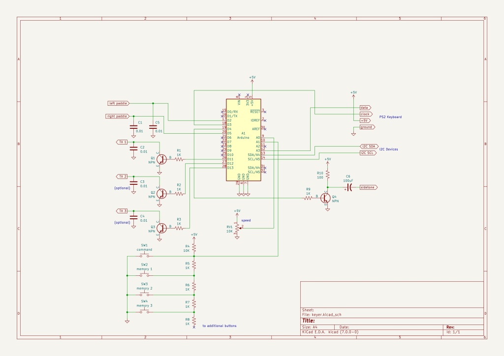Click the C6 100uF capacitor symbol
504x356 pixels.
pyautogui.click(x=349, y=187)
